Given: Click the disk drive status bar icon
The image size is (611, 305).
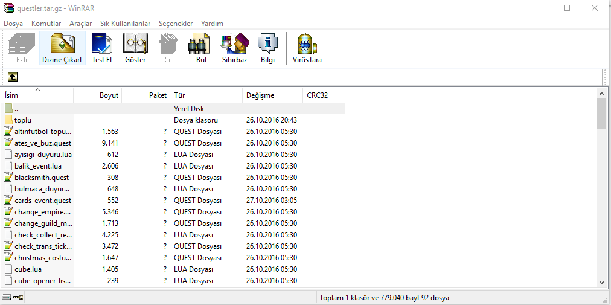Looking at the screenshot, I should click(x=6, y=297).
